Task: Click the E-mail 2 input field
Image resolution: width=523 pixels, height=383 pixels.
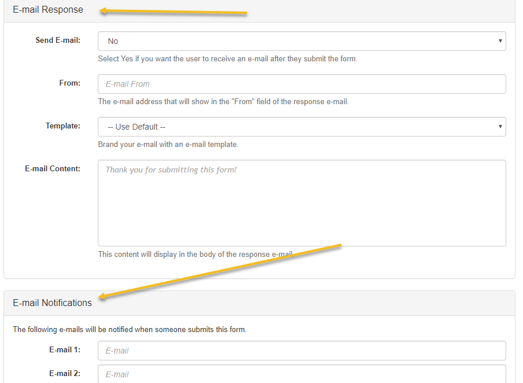Action: (301, 374)
